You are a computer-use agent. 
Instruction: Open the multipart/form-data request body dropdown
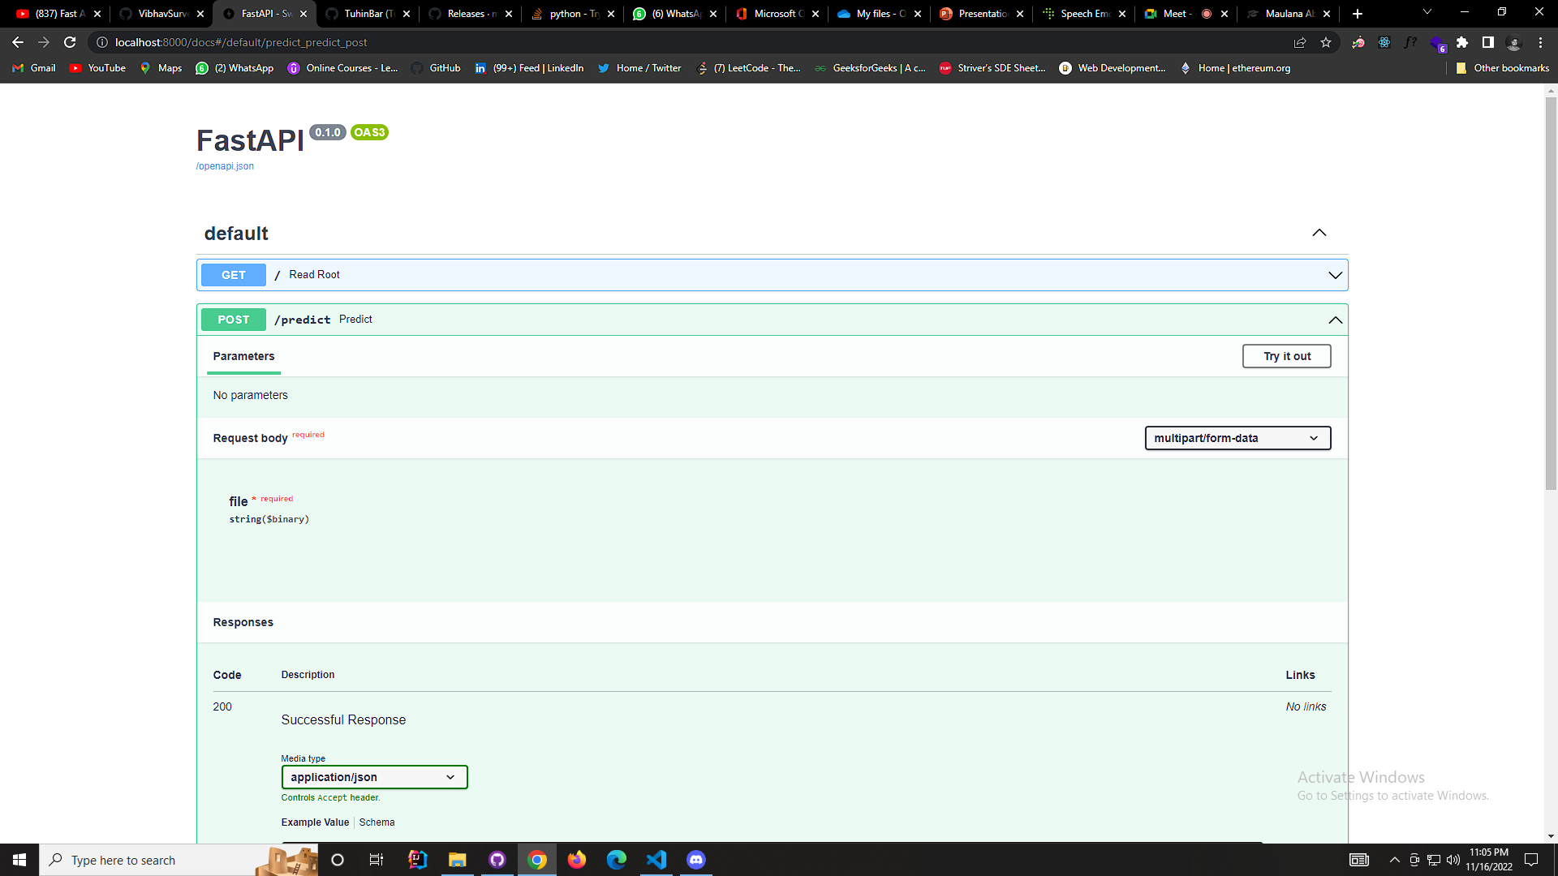click(x=1237, y=438)
